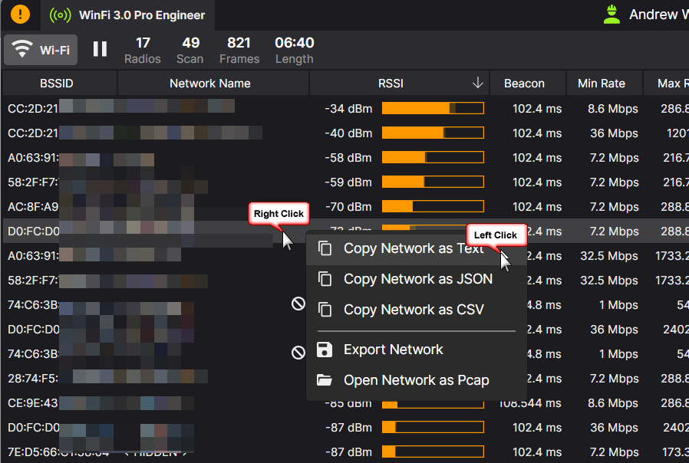689x463 pixels.
Task: Click copy icon beside Copy Network as CSV
Action: 325,310
